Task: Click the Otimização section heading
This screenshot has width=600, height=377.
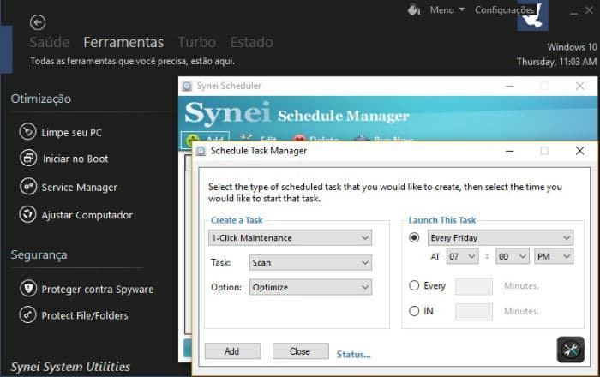Action: pyautogui.click(x=40, y=99)
